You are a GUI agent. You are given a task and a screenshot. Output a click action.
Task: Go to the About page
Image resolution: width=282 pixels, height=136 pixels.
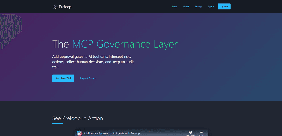(186, 7)
